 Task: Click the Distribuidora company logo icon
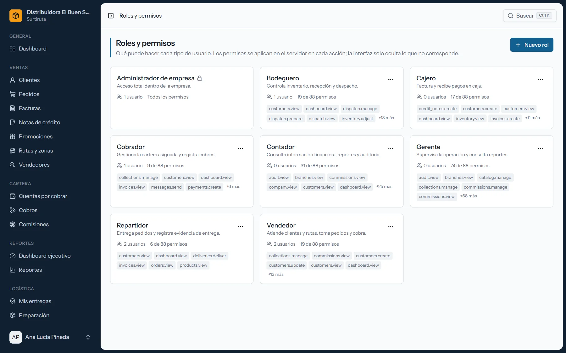coord(16,16)
